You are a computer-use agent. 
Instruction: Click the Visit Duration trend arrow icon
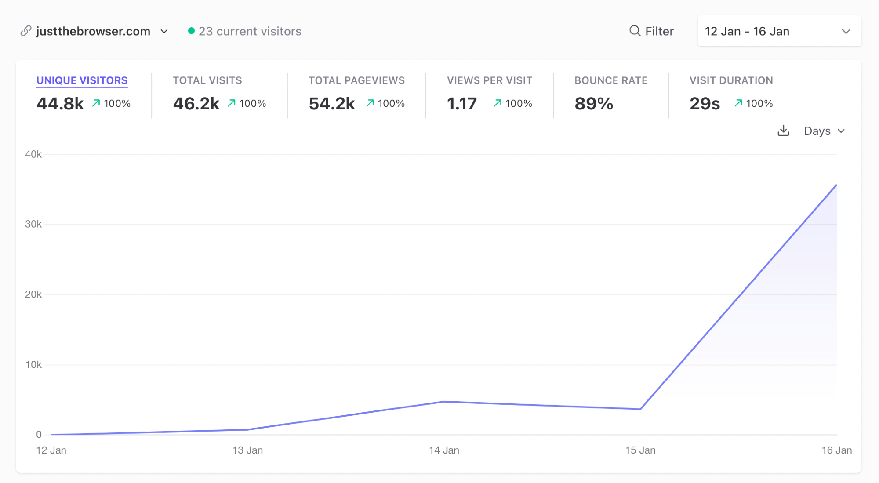[x=738, y=103]
